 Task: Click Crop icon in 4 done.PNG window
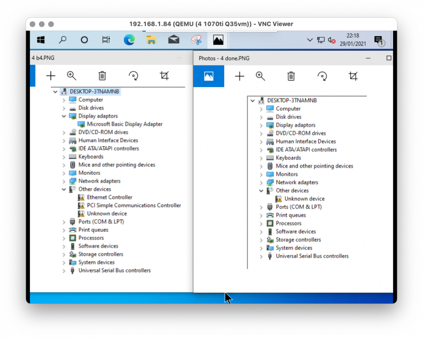(x=353, y=77)
